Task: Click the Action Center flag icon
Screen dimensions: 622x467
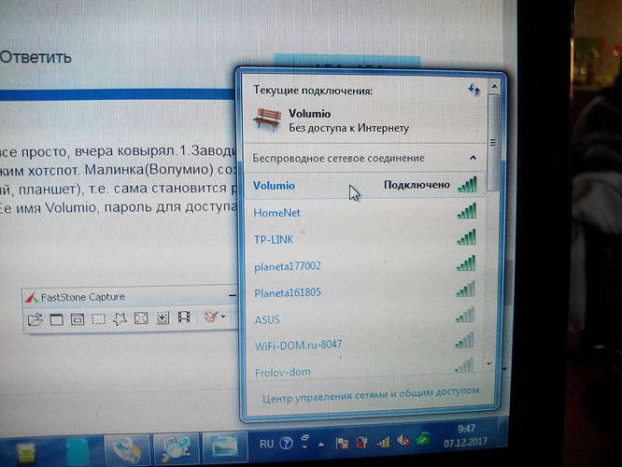Action: 342,443
